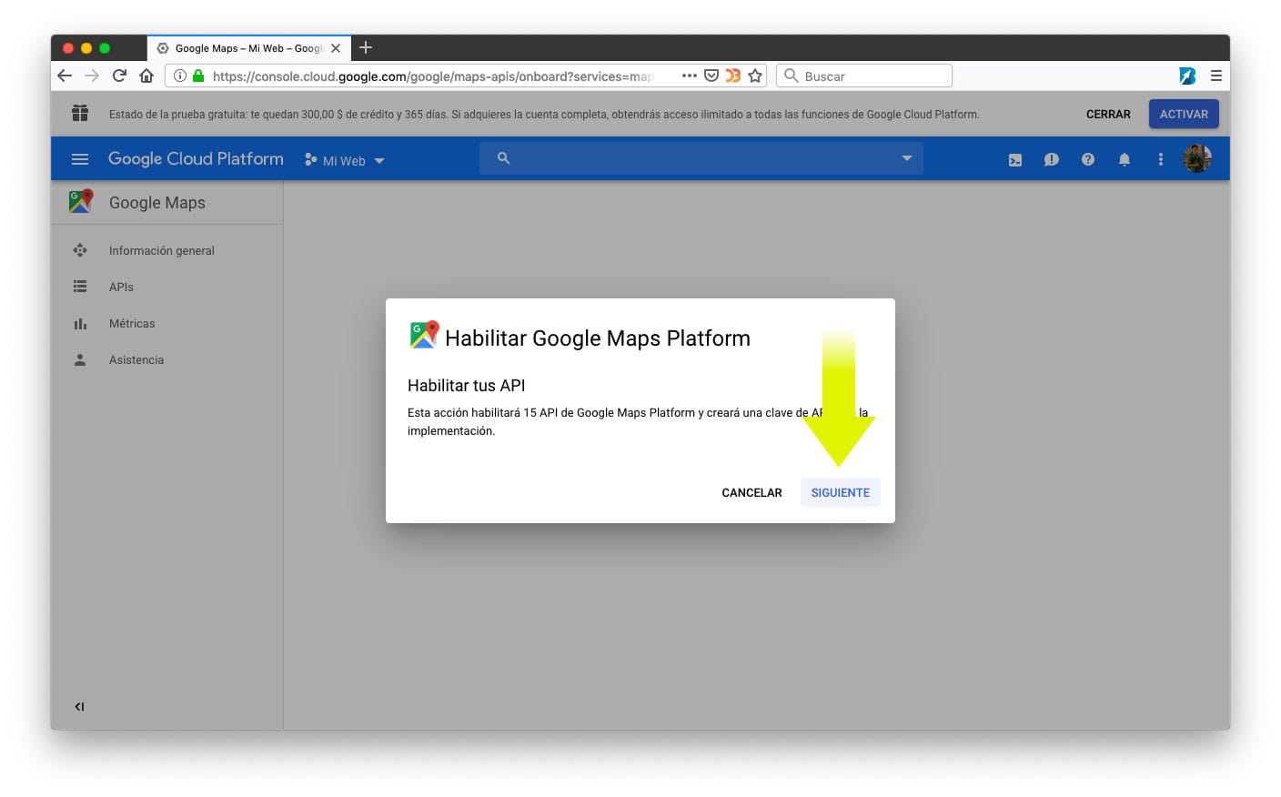Click the Google Maps sidebar heading
The width and height of the screenshot is (1281, 797).
(157, 203)
